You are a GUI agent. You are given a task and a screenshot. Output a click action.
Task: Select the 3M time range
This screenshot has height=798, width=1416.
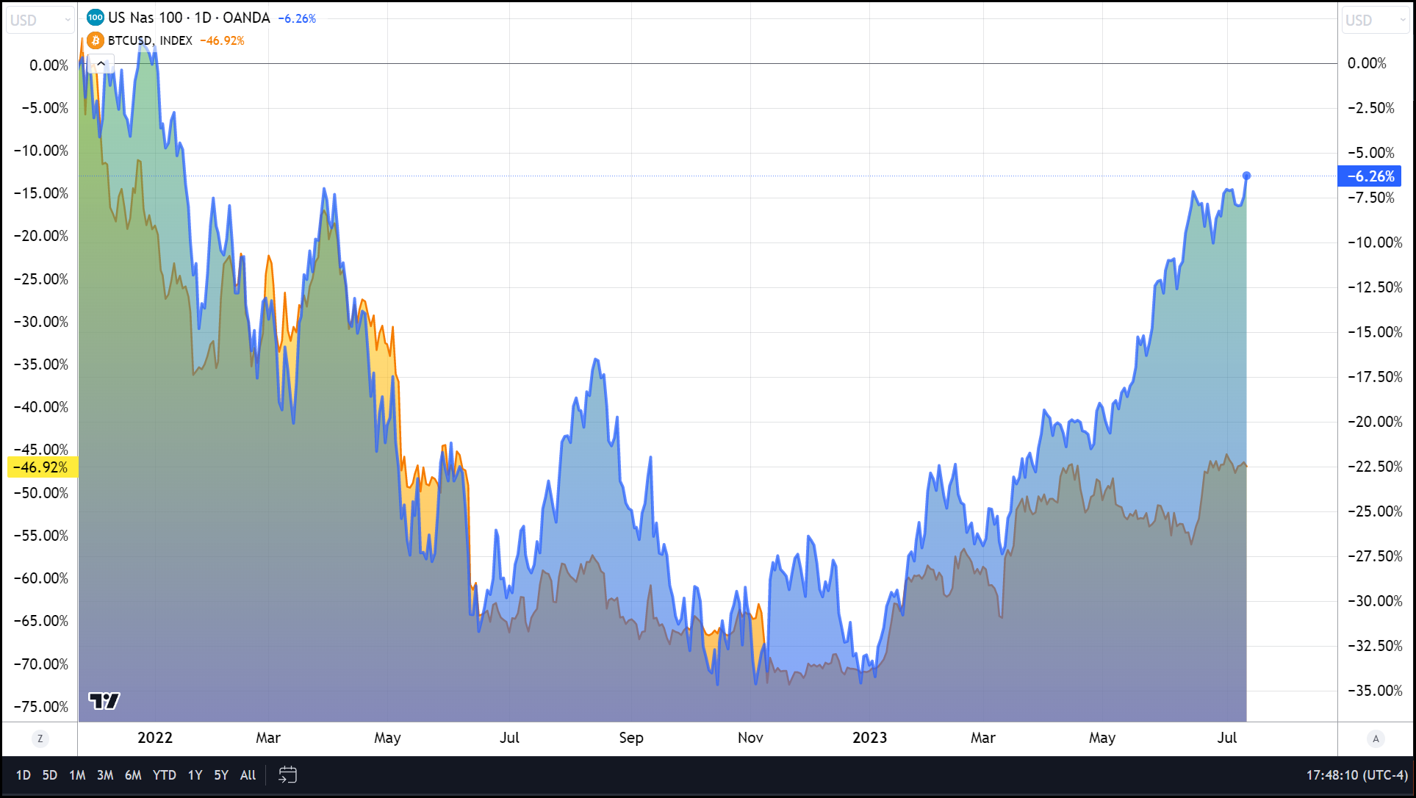click(x=105, y=775)
